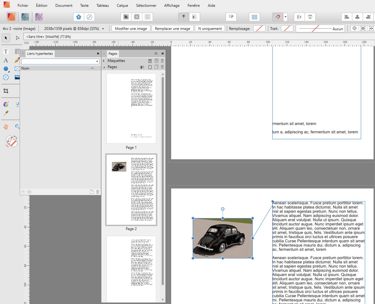Toggle the magnet snapping button
The height and width of the screenshot is (304, 375).
point(278,17)
